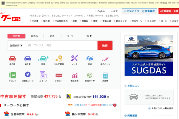Close the Daihatsu promo banner
Image resolution: width=179 pixels, height=119 pixels.
(x=115, y=105)
